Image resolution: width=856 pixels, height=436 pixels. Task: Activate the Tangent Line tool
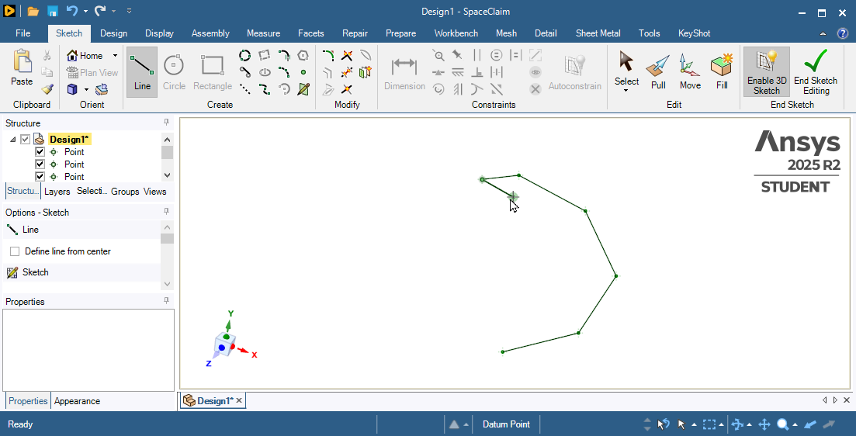coord(245,72)
